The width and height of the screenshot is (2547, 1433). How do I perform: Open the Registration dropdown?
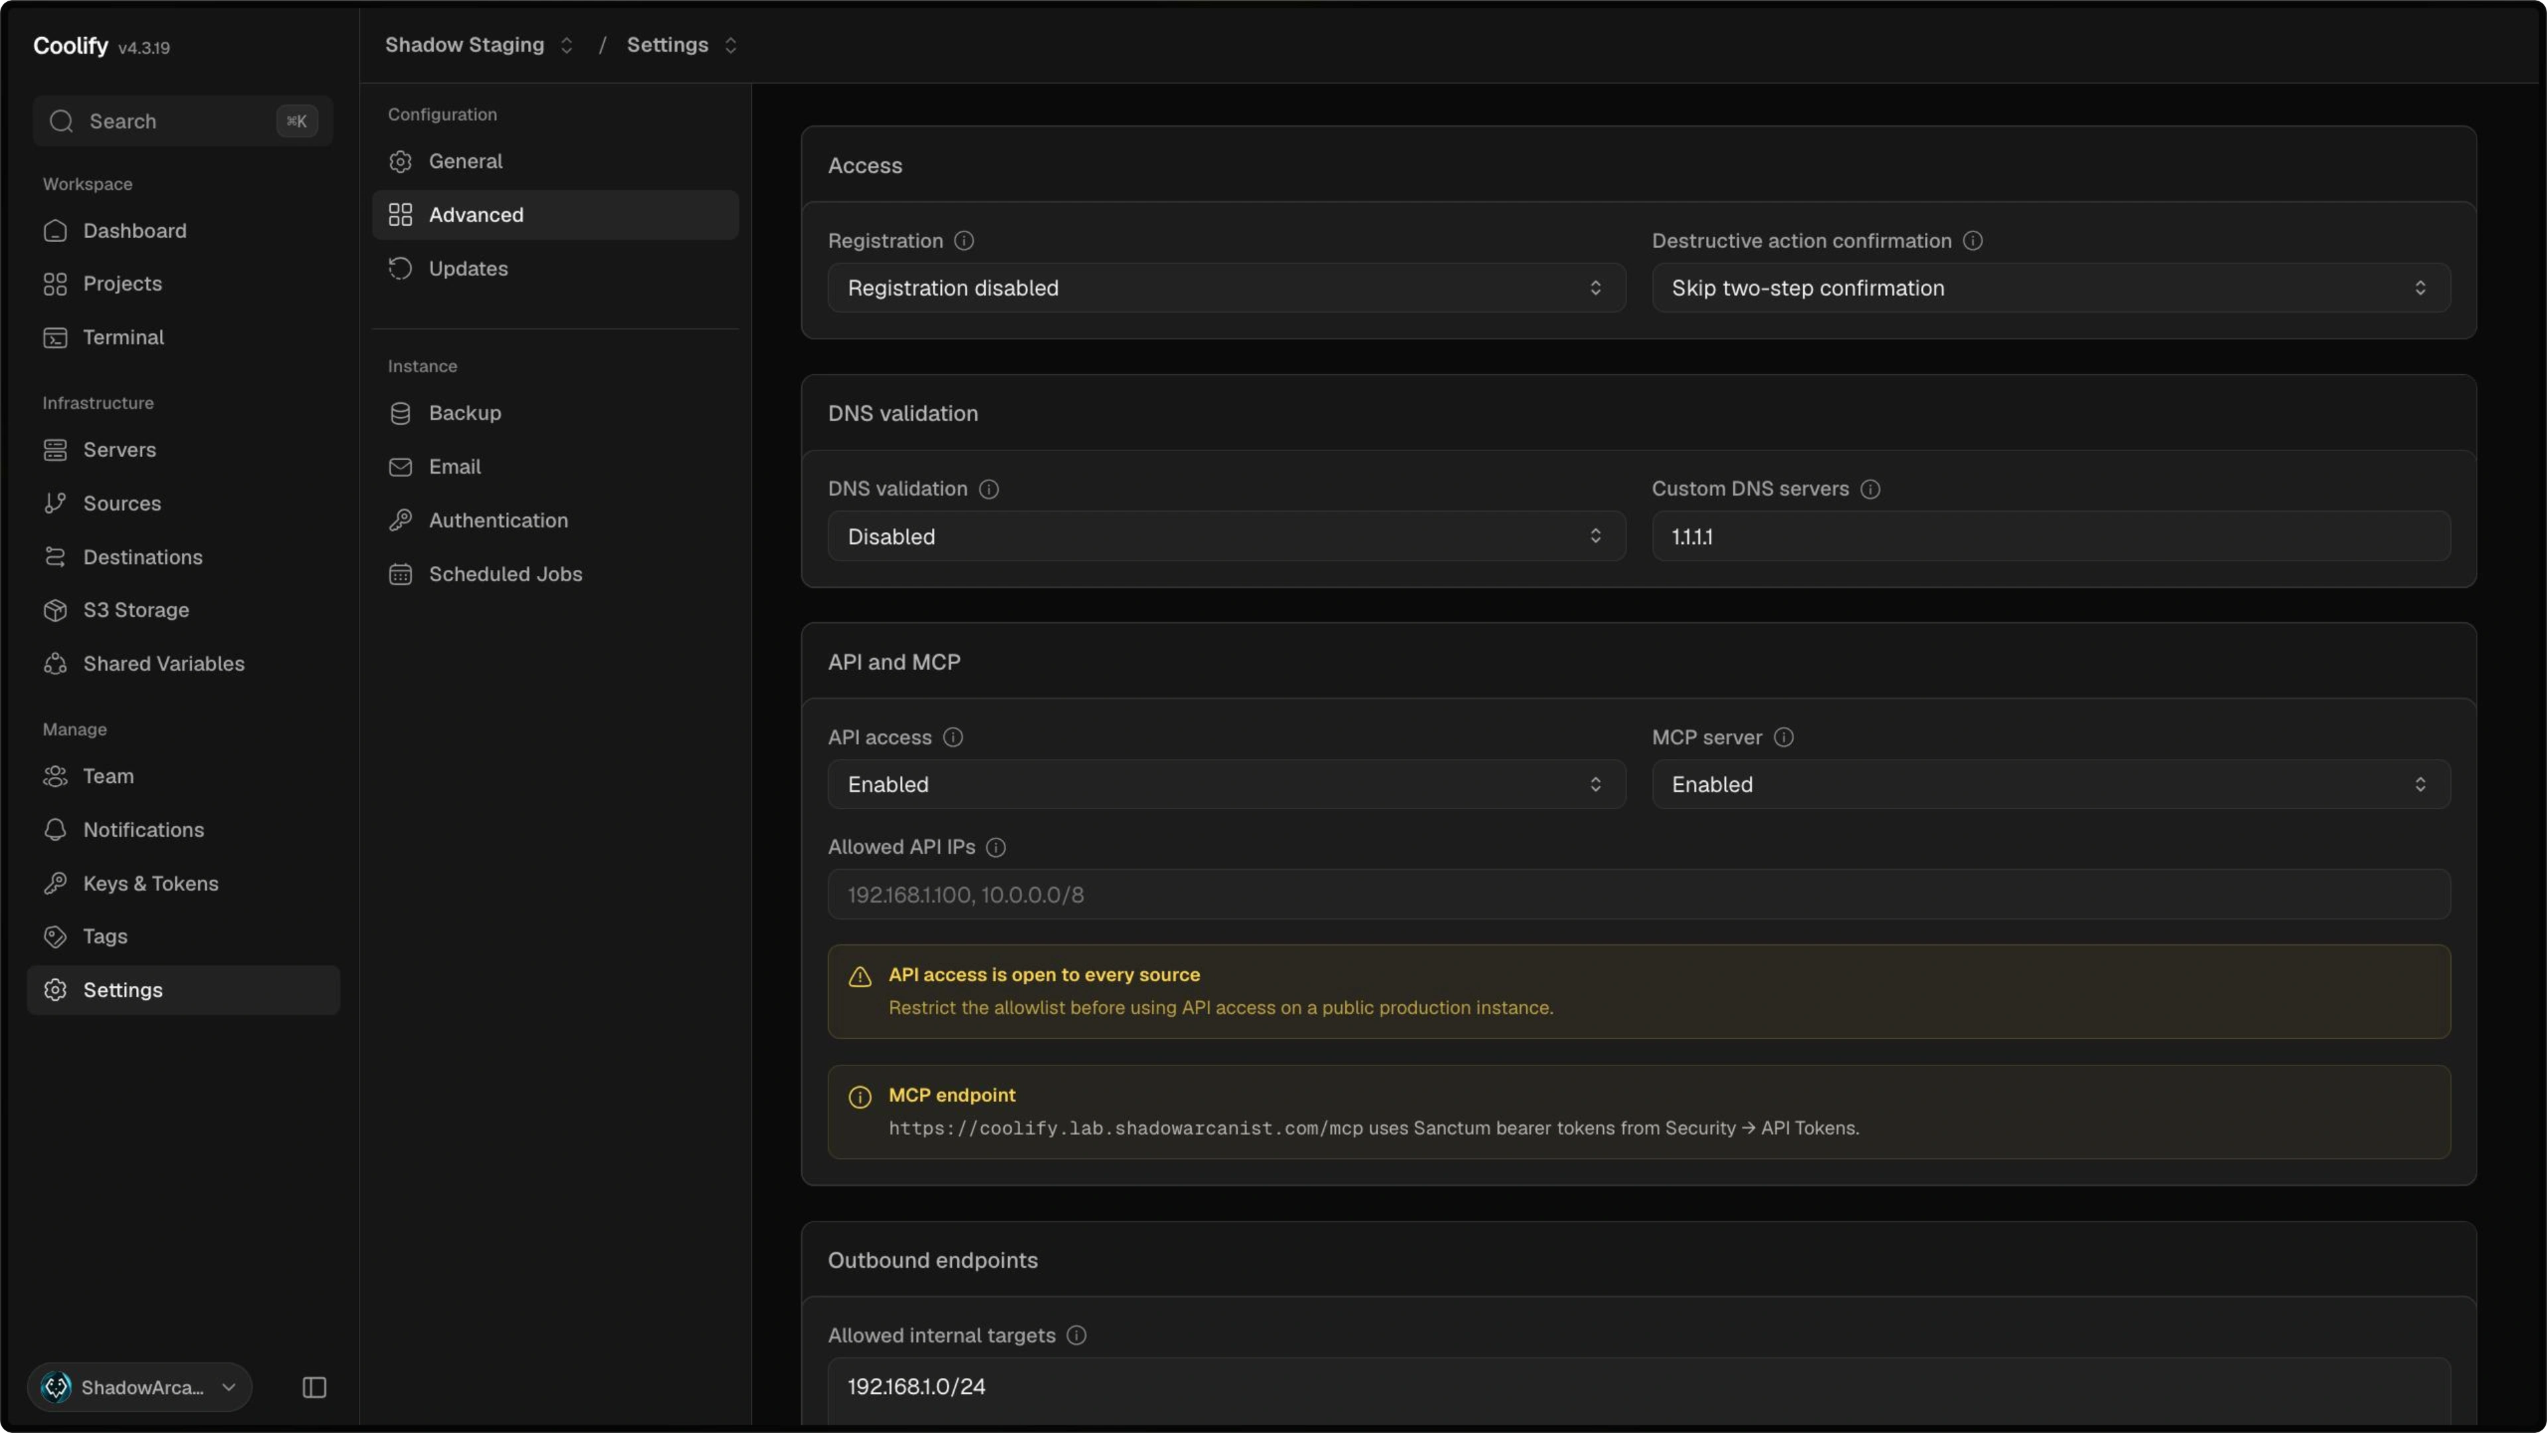click(1226, 288)
